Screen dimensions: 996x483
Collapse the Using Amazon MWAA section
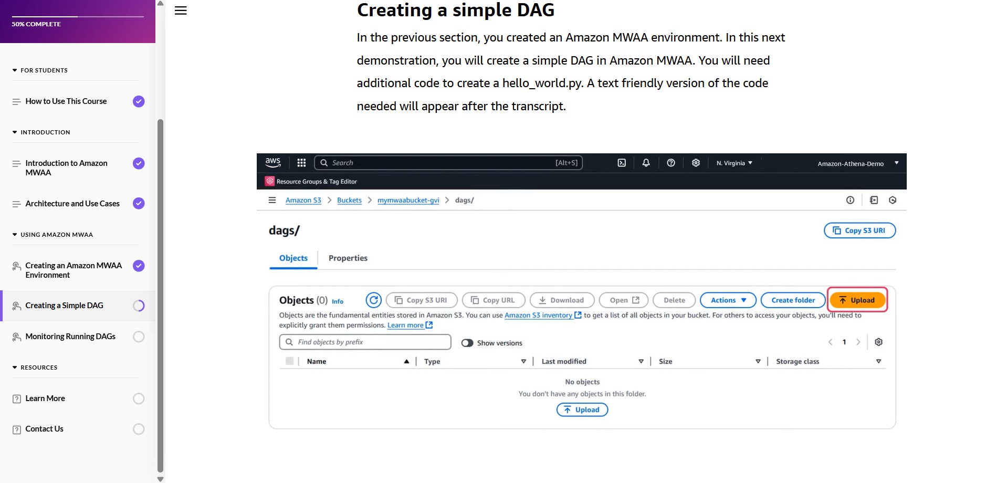15,235
